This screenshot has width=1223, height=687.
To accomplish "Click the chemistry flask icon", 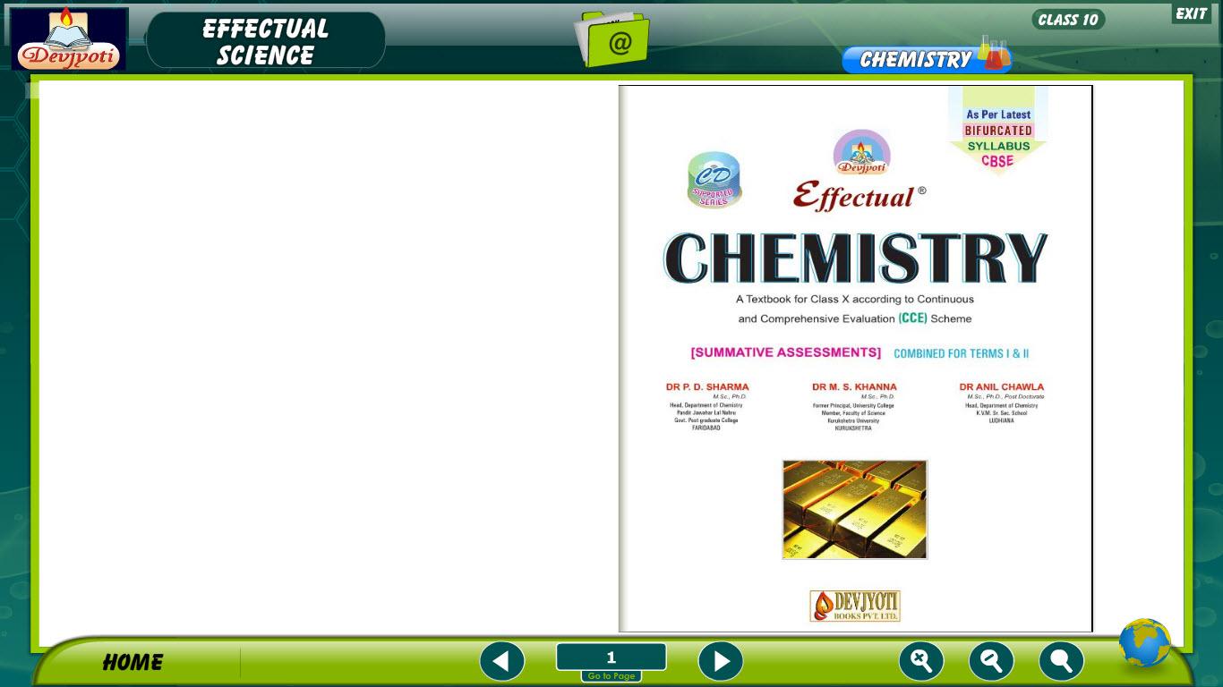I will coord(995,54).
